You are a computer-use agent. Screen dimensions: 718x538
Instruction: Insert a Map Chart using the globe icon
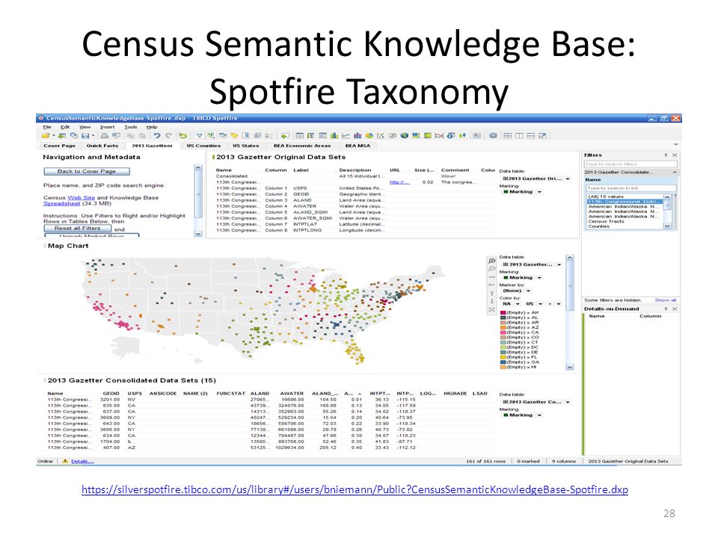click(x=405, y=135)
